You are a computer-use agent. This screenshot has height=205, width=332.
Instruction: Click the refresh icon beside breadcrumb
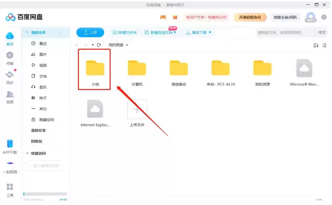pyautogui.click(x=99, y=45)
